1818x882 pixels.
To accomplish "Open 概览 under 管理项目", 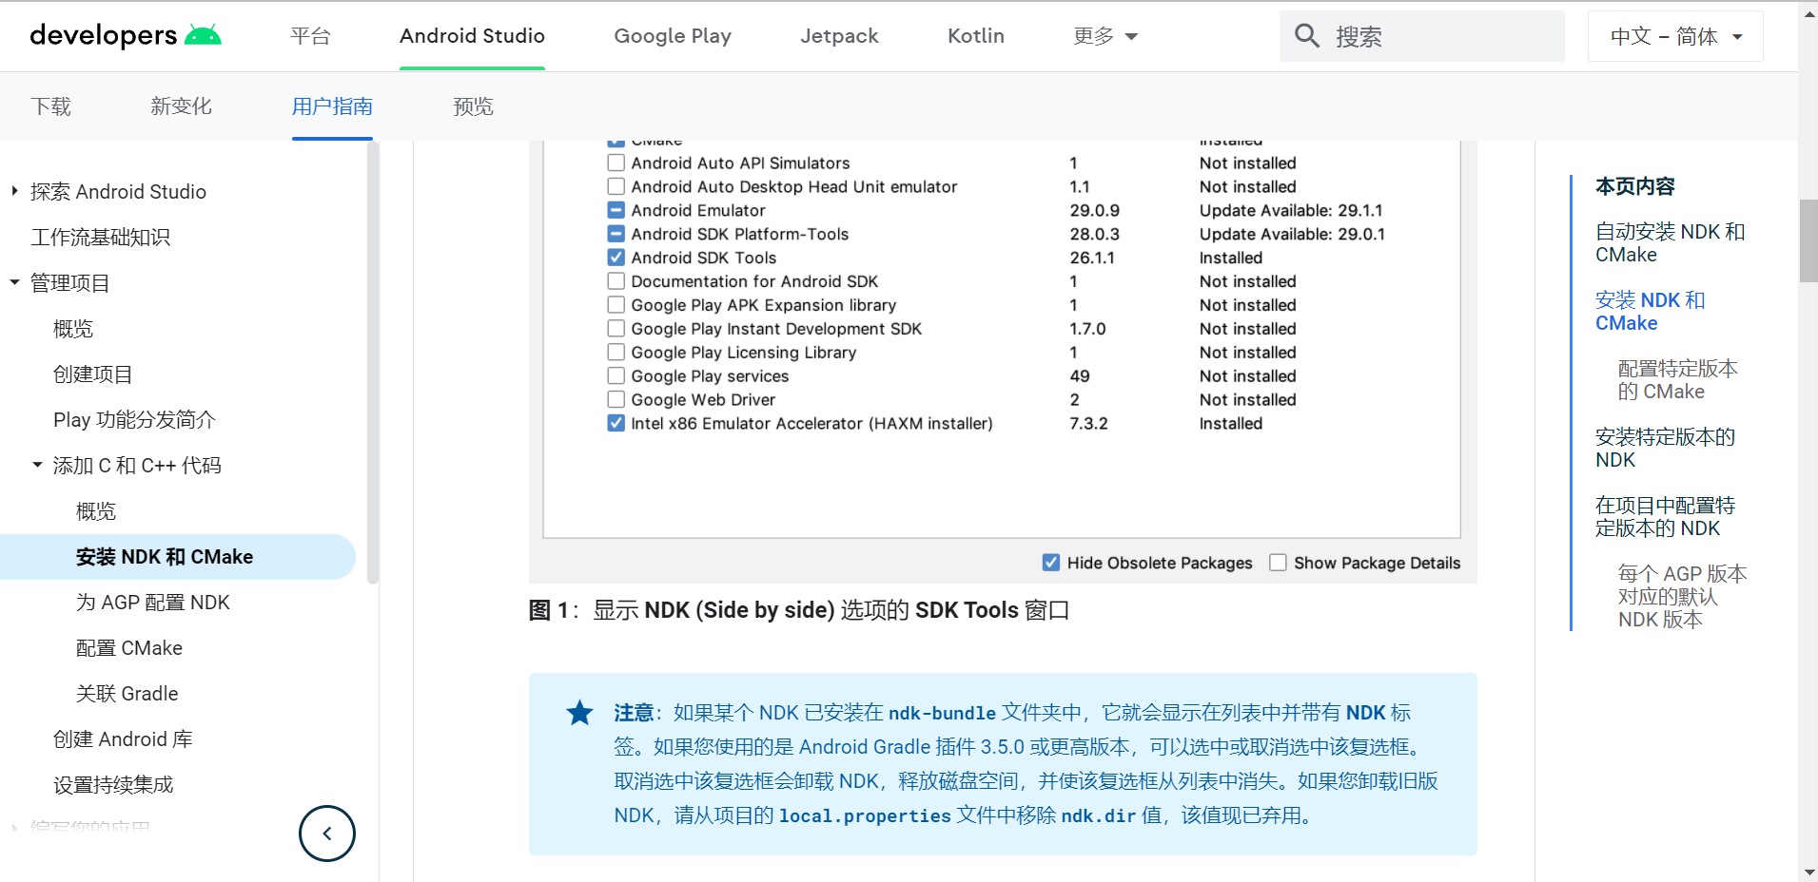I will (73, 329).
